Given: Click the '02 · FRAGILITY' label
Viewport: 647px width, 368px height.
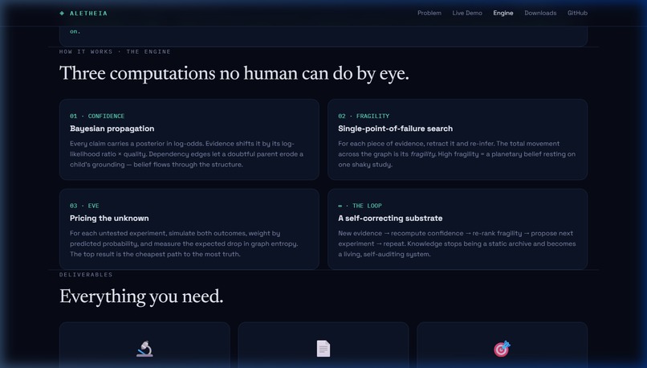Looking at the screenshot, I should (364, 116).
